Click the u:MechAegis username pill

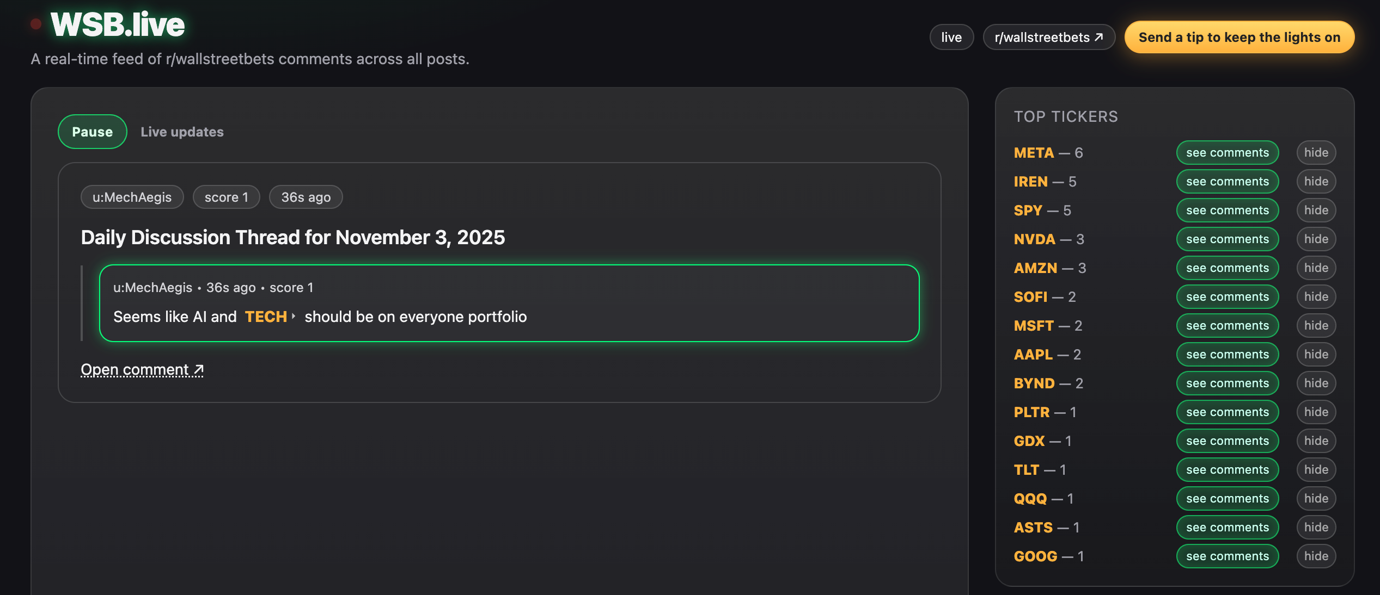(x=132, y=197)
